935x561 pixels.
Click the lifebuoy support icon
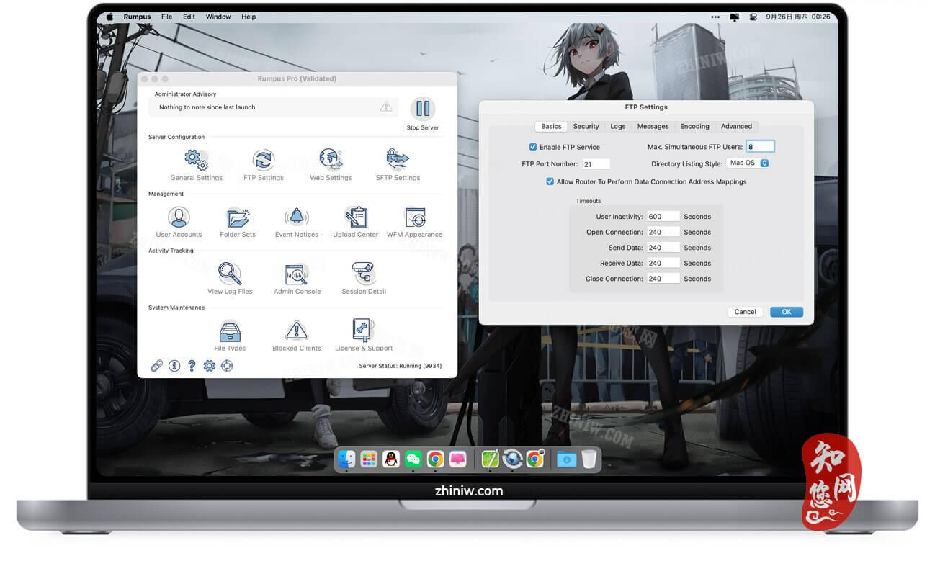[x=227, y=366]
